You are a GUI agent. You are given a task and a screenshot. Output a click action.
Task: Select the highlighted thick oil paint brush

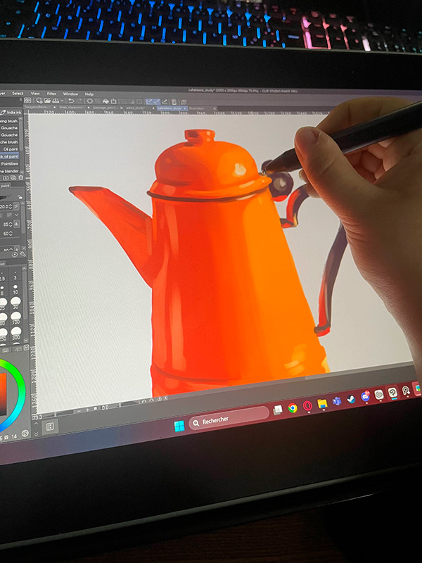point(9,156)
